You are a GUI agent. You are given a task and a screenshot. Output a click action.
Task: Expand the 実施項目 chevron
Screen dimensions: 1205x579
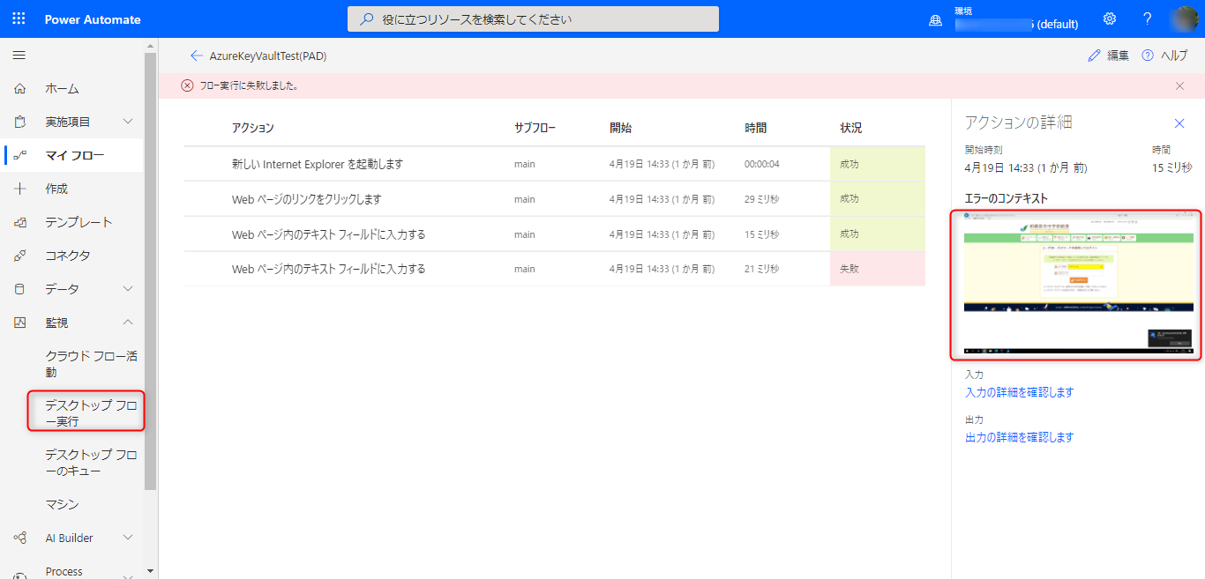point(128,122)
